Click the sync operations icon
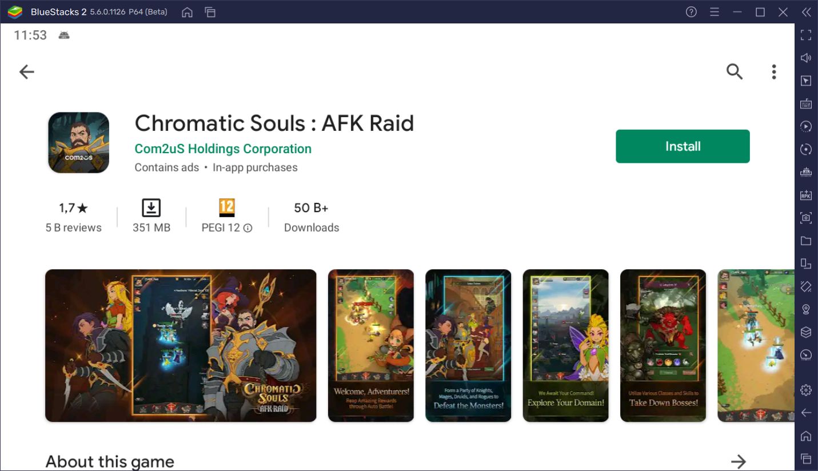818x471 pixels. coord(806,149)
